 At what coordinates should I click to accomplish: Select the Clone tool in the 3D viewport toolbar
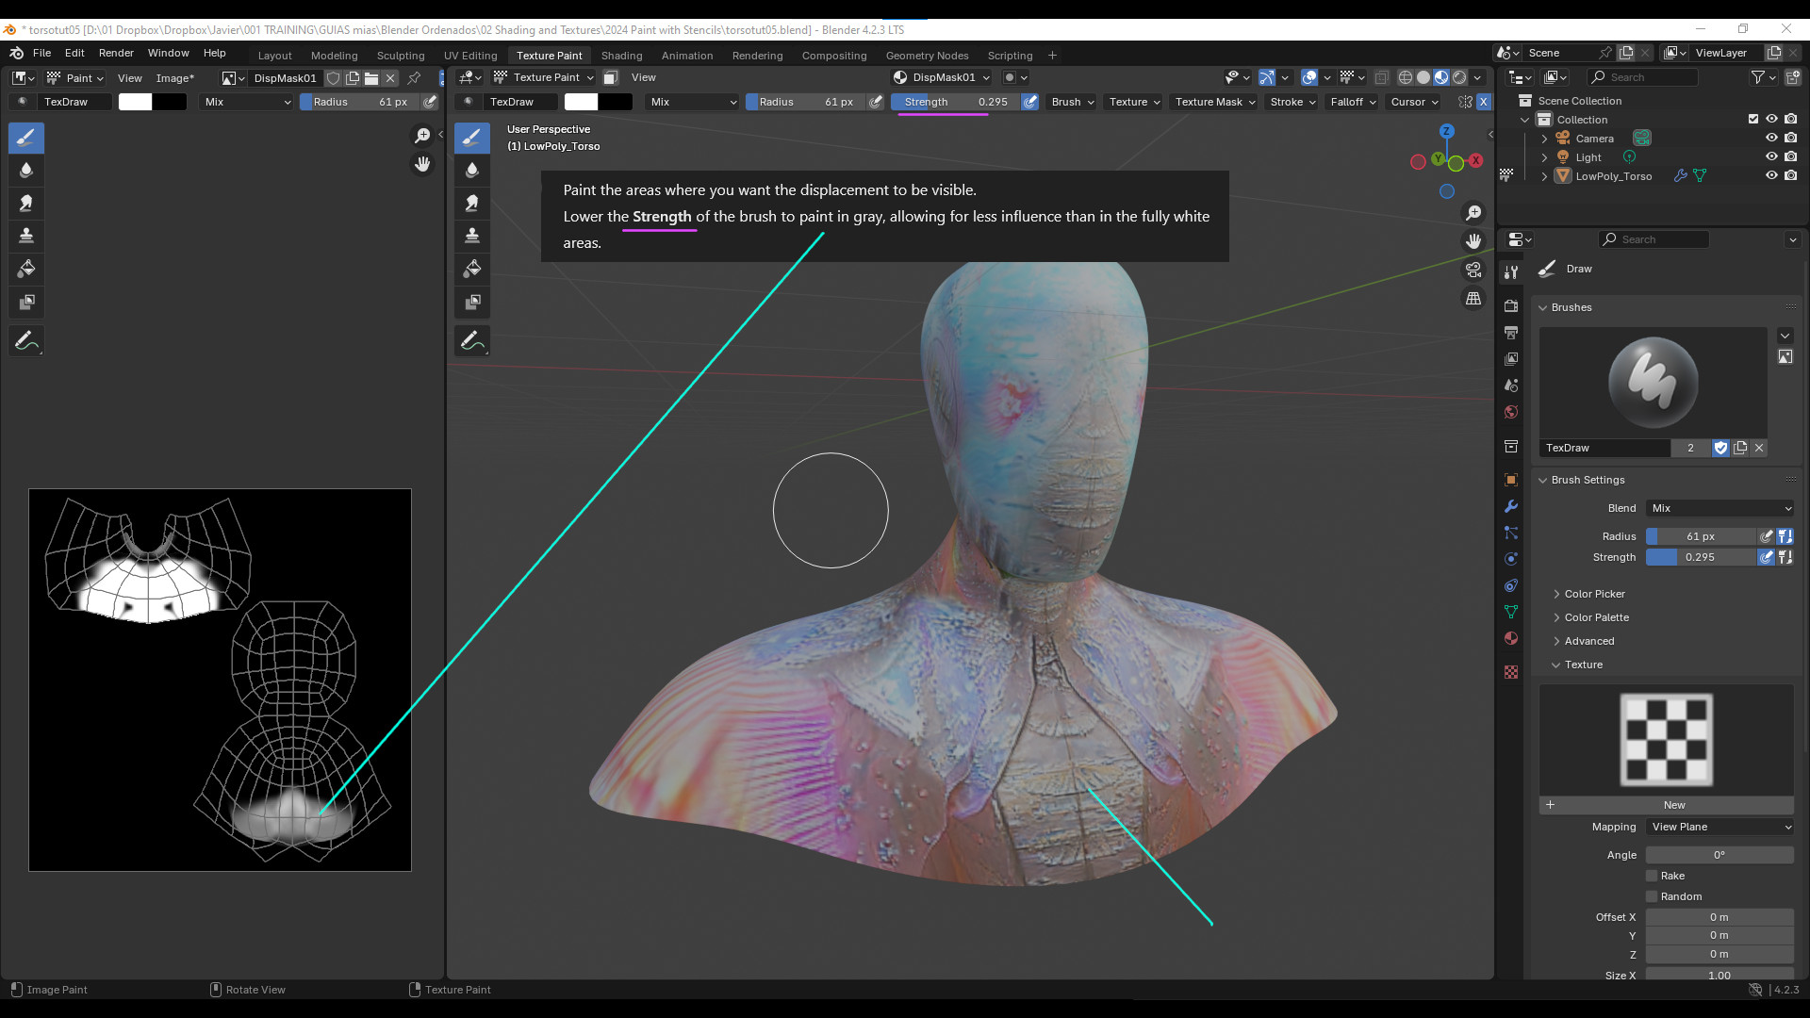(x=472, y=236)
